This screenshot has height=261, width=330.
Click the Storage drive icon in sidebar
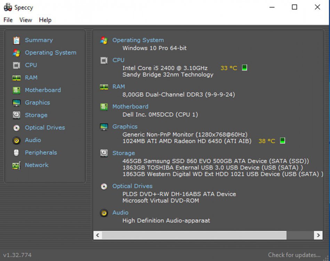(x=16, y=115)
